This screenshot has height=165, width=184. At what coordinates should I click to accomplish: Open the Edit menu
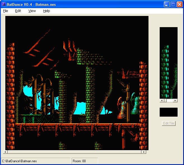click(x=18, y=11)
